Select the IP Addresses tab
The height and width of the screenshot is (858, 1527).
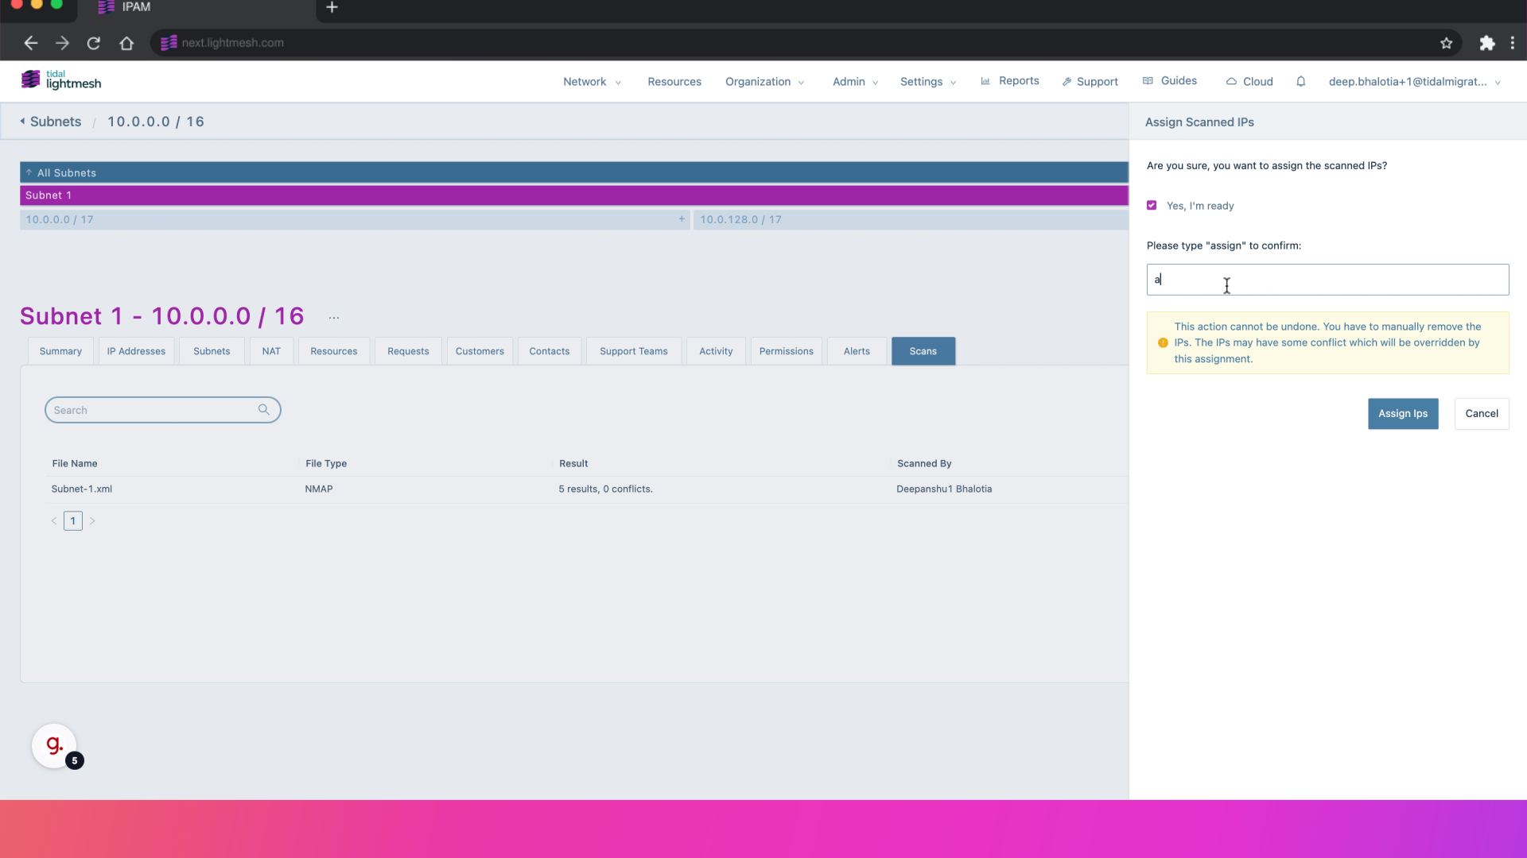coord(135,350)
